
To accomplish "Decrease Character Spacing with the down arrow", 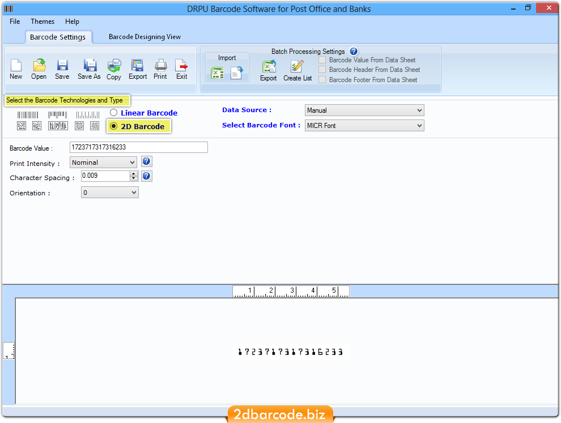I will (x=134, y=178).
